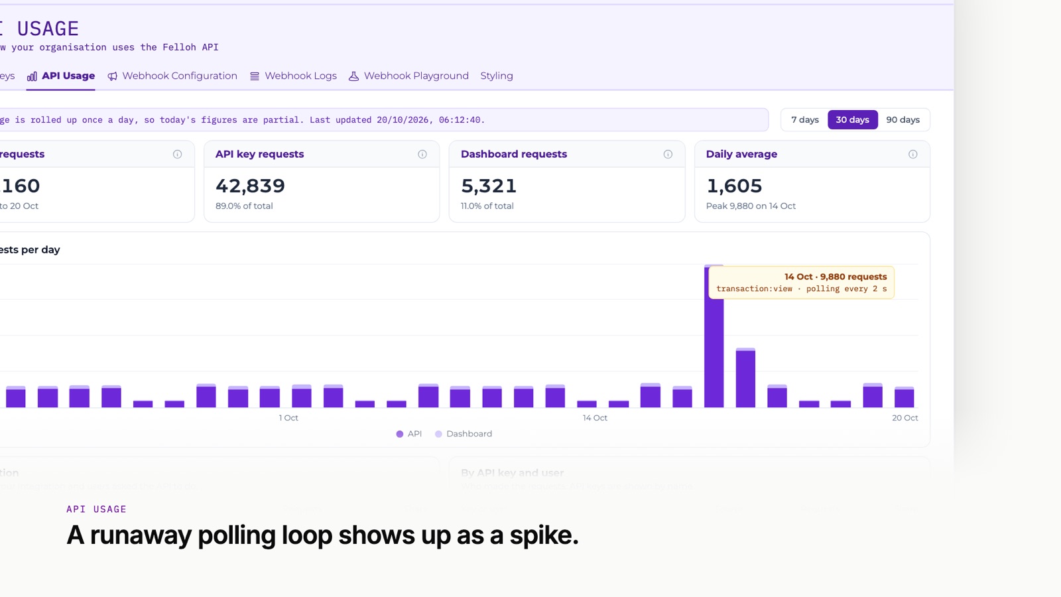Show info for Daily average

click(913, 155)
